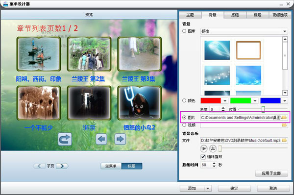
Task: Open the folder icon for the background music file
Action: pyautogui.click(x=284, y=140)
